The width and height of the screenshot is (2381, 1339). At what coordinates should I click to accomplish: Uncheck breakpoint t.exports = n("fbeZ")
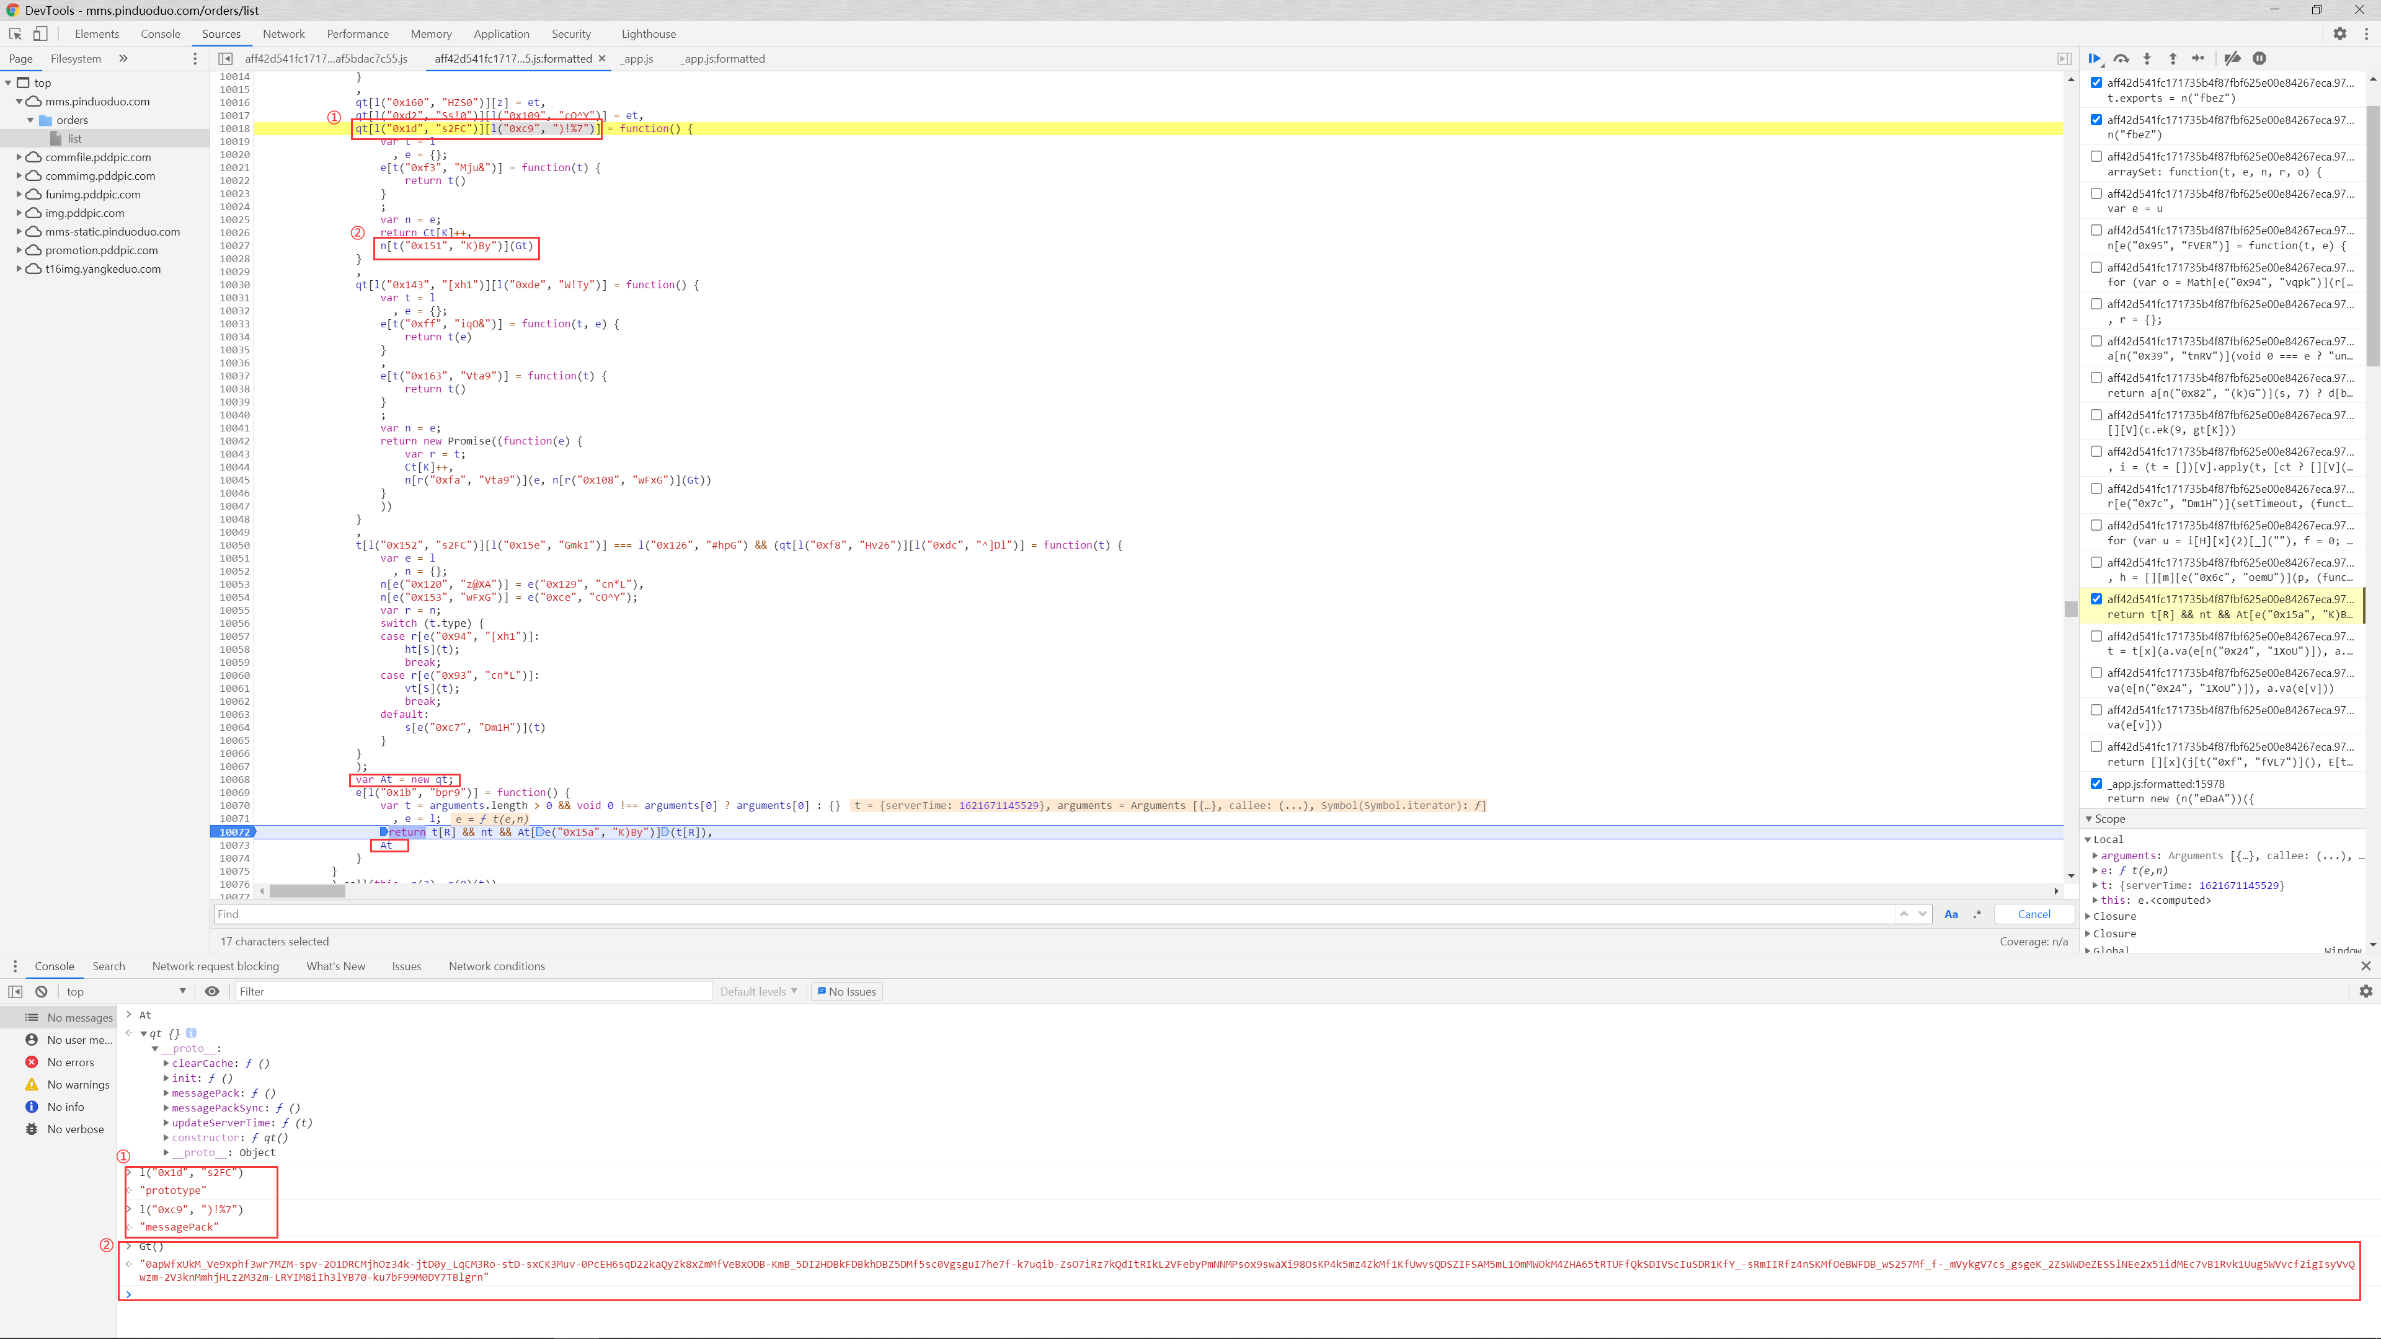(x=2096, y=82)
